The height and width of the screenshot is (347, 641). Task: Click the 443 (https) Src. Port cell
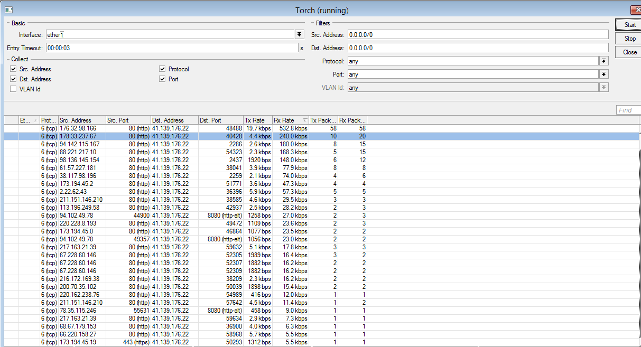[128, 342]
